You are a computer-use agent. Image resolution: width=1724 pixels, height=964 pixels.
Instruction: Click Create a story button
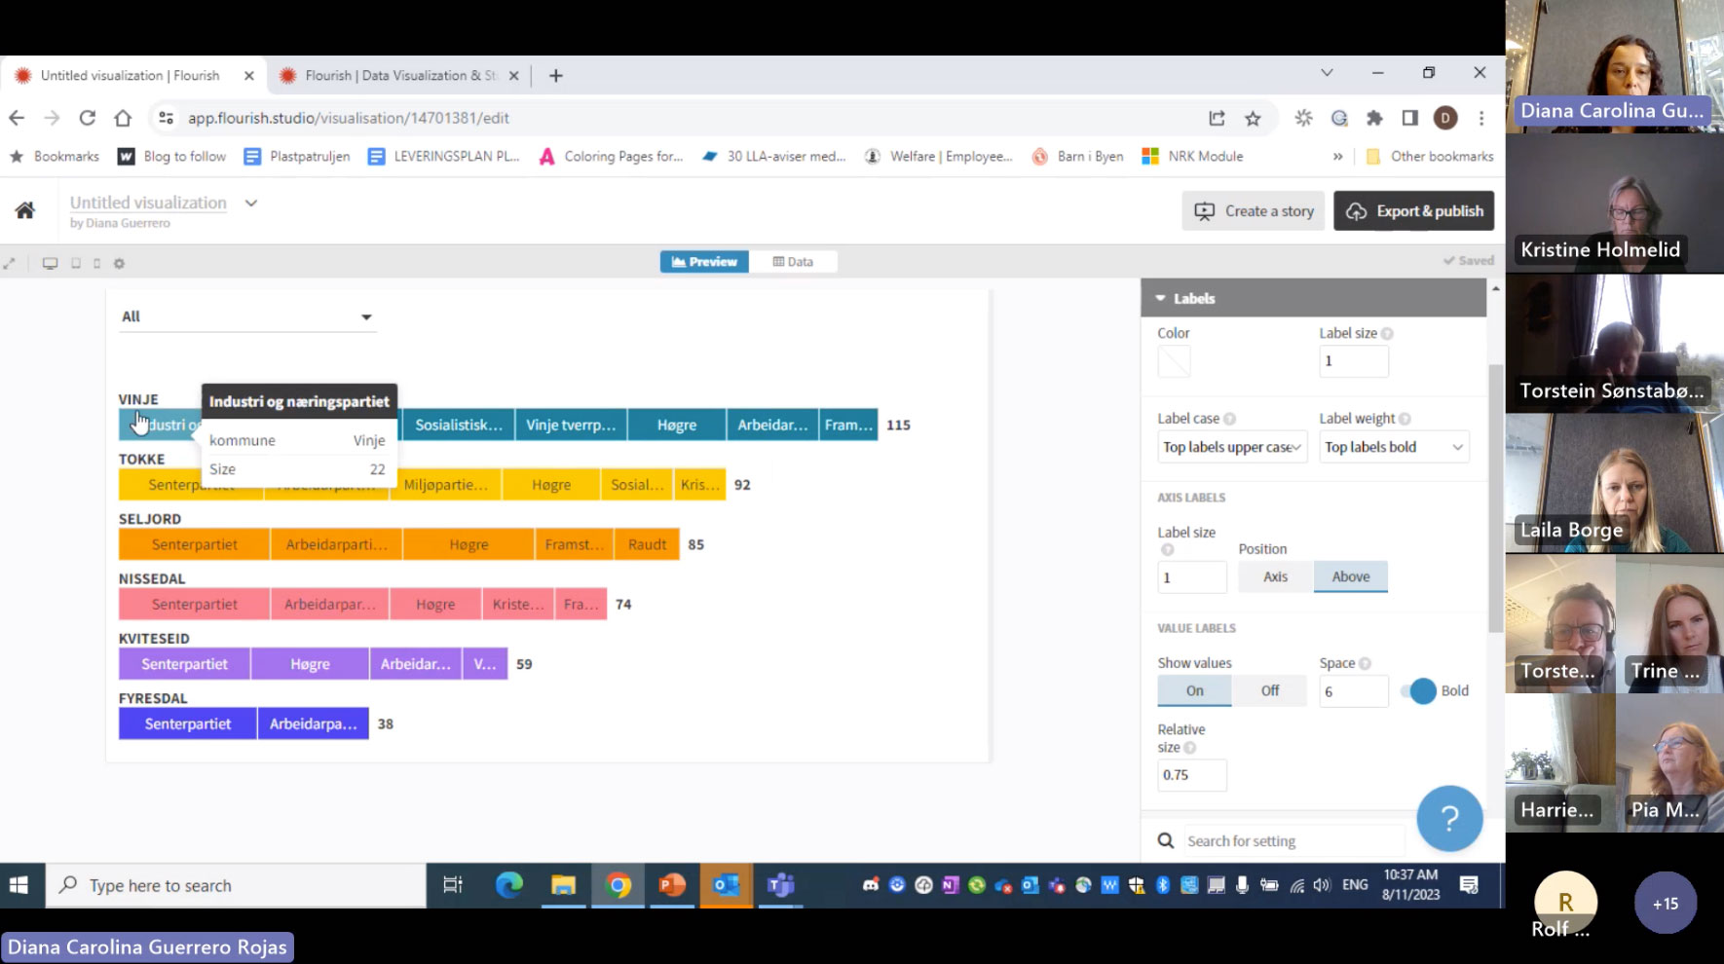tap(1254, 211)
